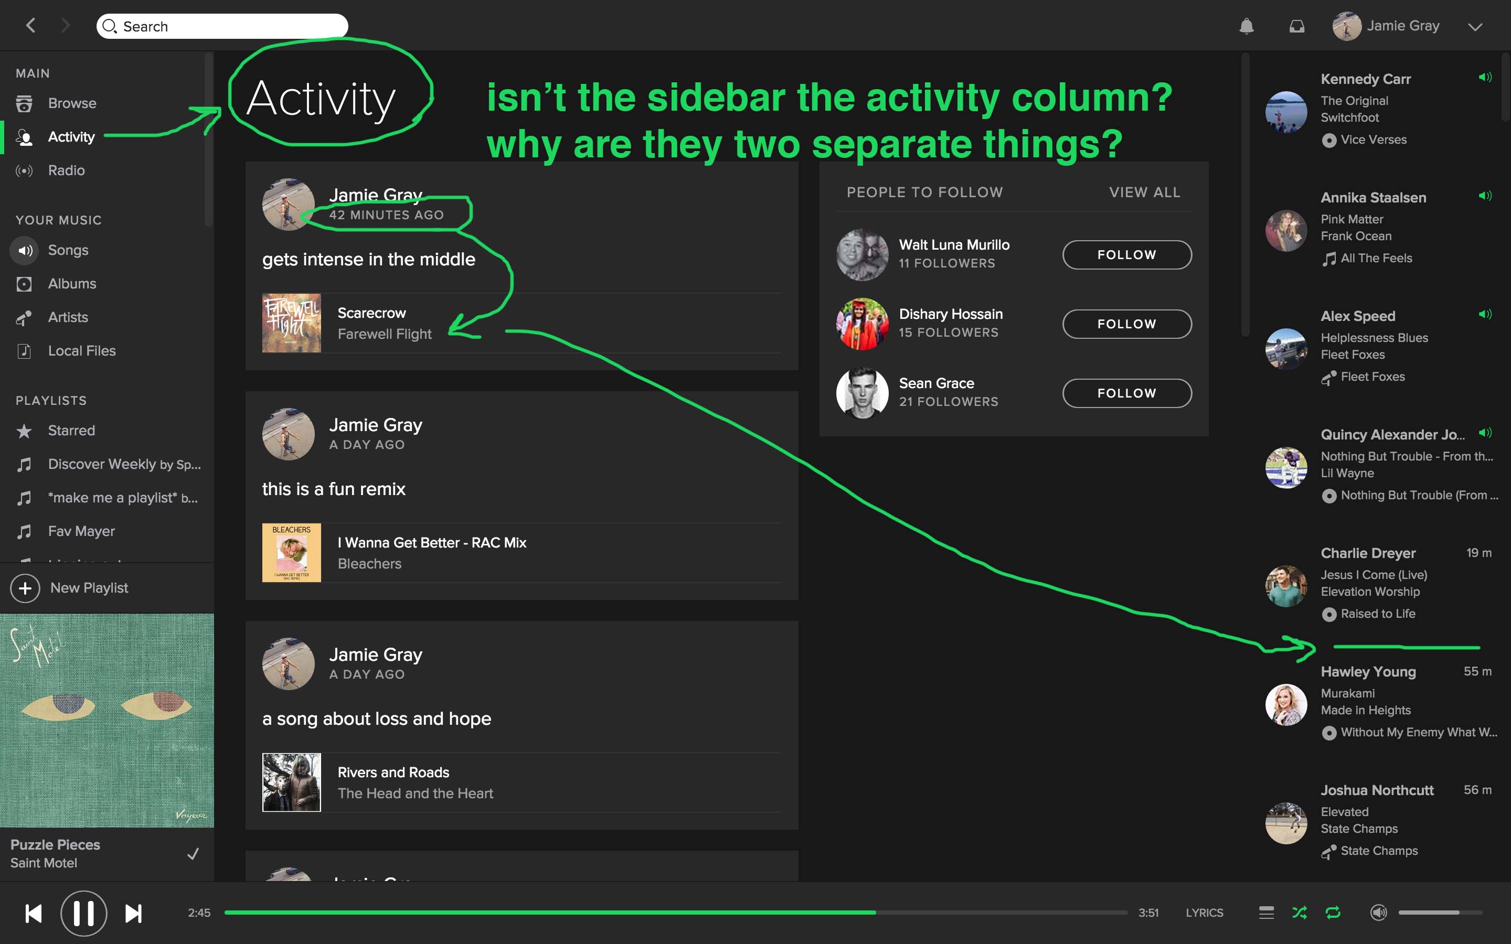Open the Starred playlist

click(x=71, y=431)
